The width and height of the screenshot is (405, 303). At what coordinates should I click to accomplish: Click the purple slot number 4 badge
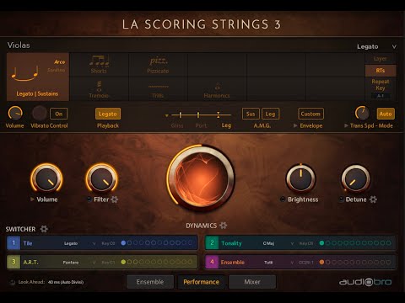click(x=212, y=262)
